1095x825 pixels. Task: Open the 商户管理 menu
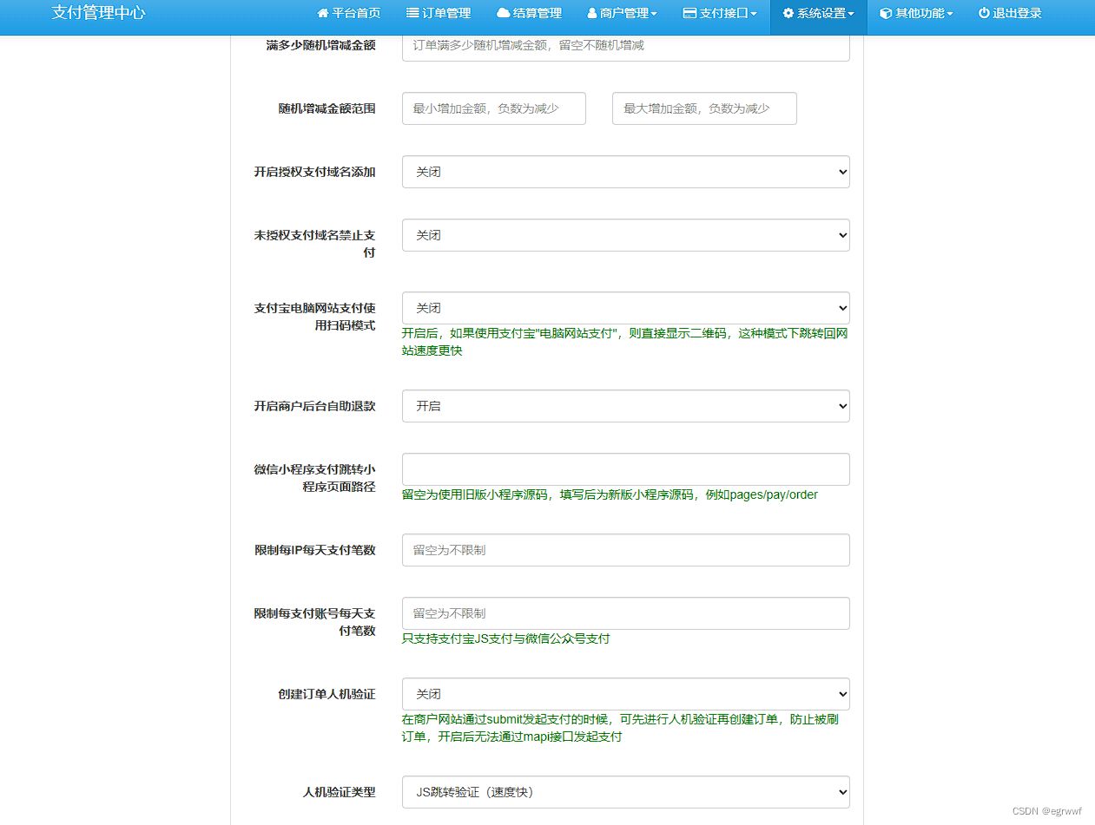(621, 13)
